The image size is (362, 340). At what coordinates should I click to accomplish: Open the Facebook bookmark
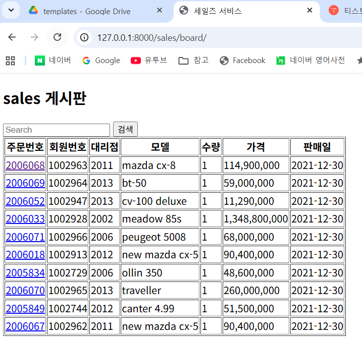[x=242, y=61]
